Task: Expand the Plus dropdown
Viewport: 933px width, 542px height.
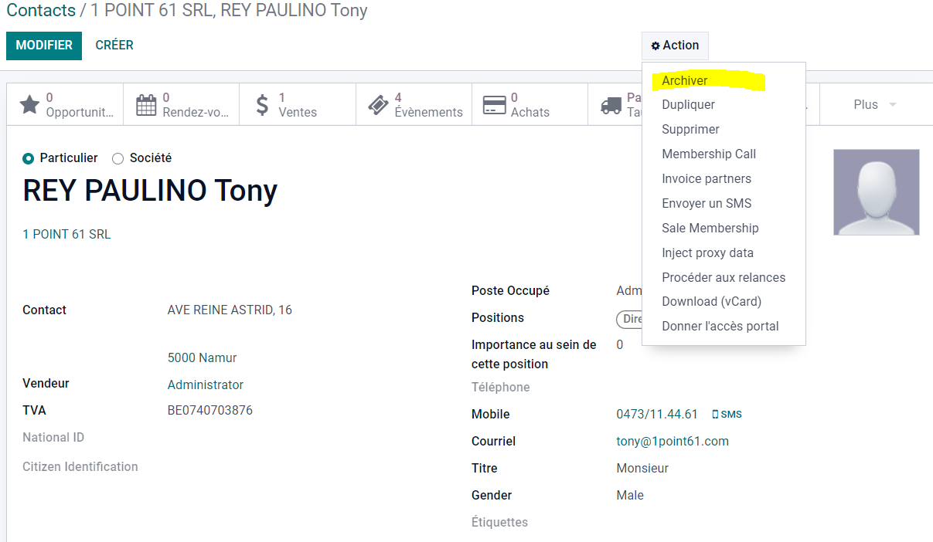Action: [x=874, y=105]
